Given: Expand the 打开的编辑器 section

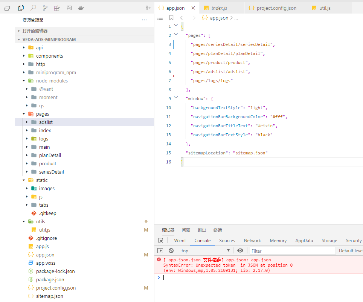Looking at the screenshot, I should [x=84, y=31].
